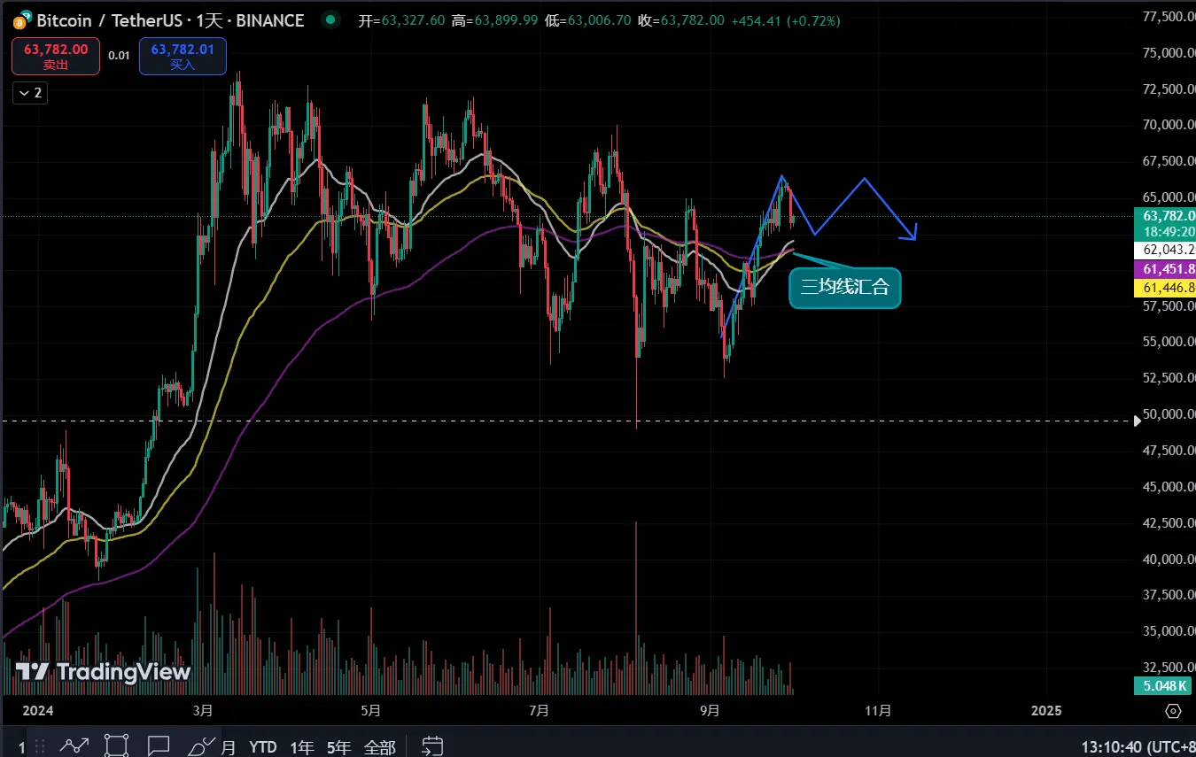Click the 9月 label on time axis

coord(710,710)
